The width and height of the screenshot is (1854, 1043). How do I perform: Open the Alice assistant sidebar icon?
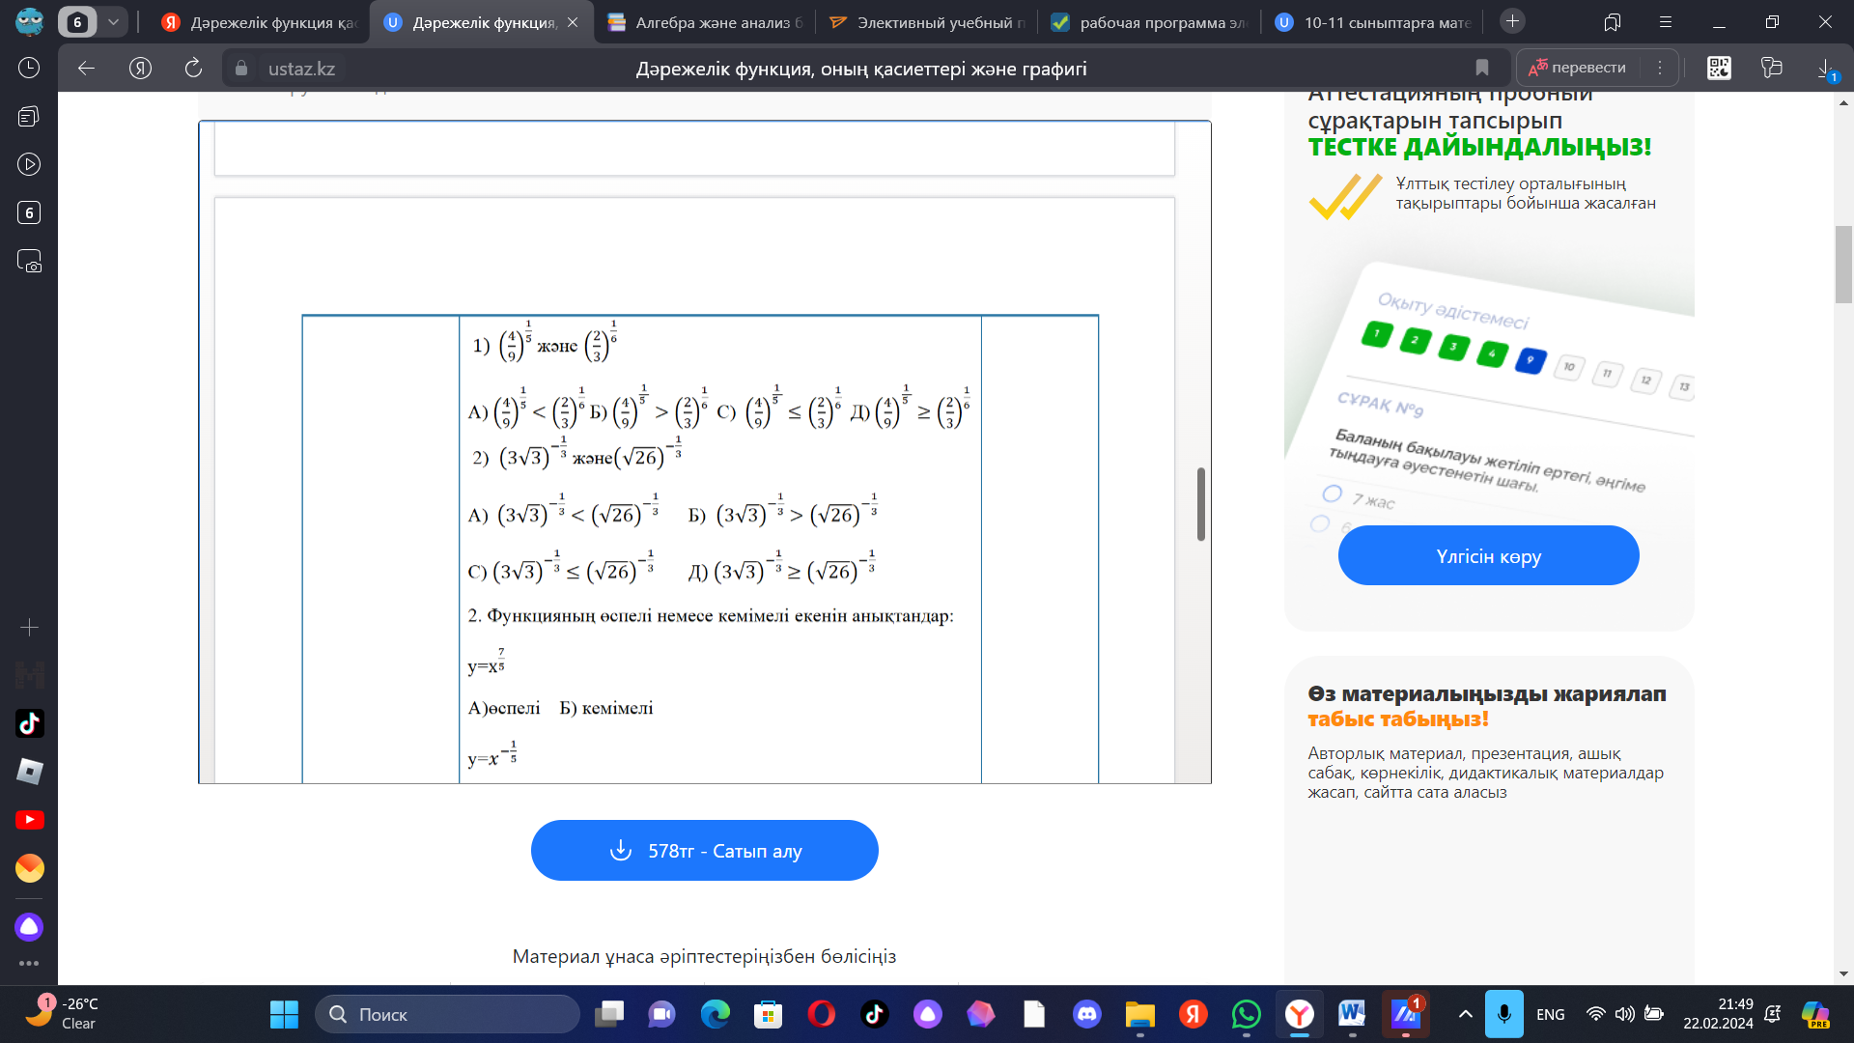(x=29, y=927)
